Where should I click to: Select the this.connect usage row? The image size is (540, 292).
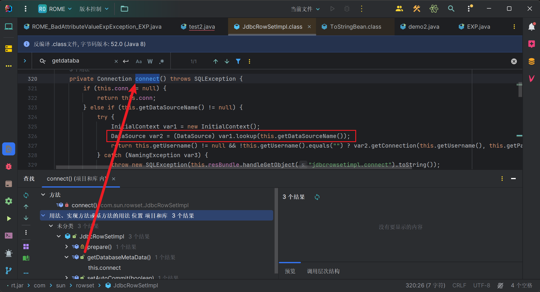point(104,268)
